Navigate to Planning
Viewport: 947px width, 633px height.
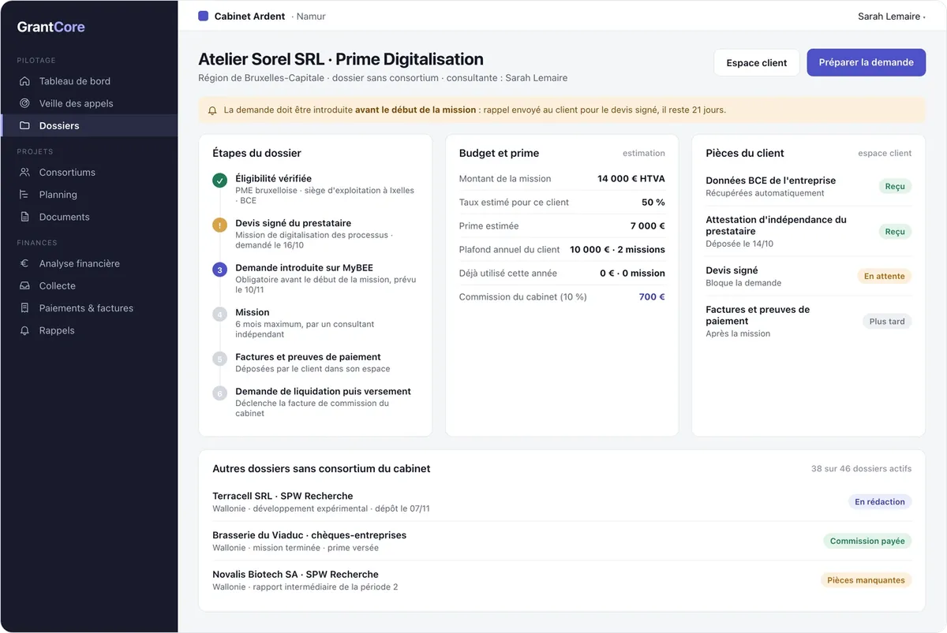88,195
